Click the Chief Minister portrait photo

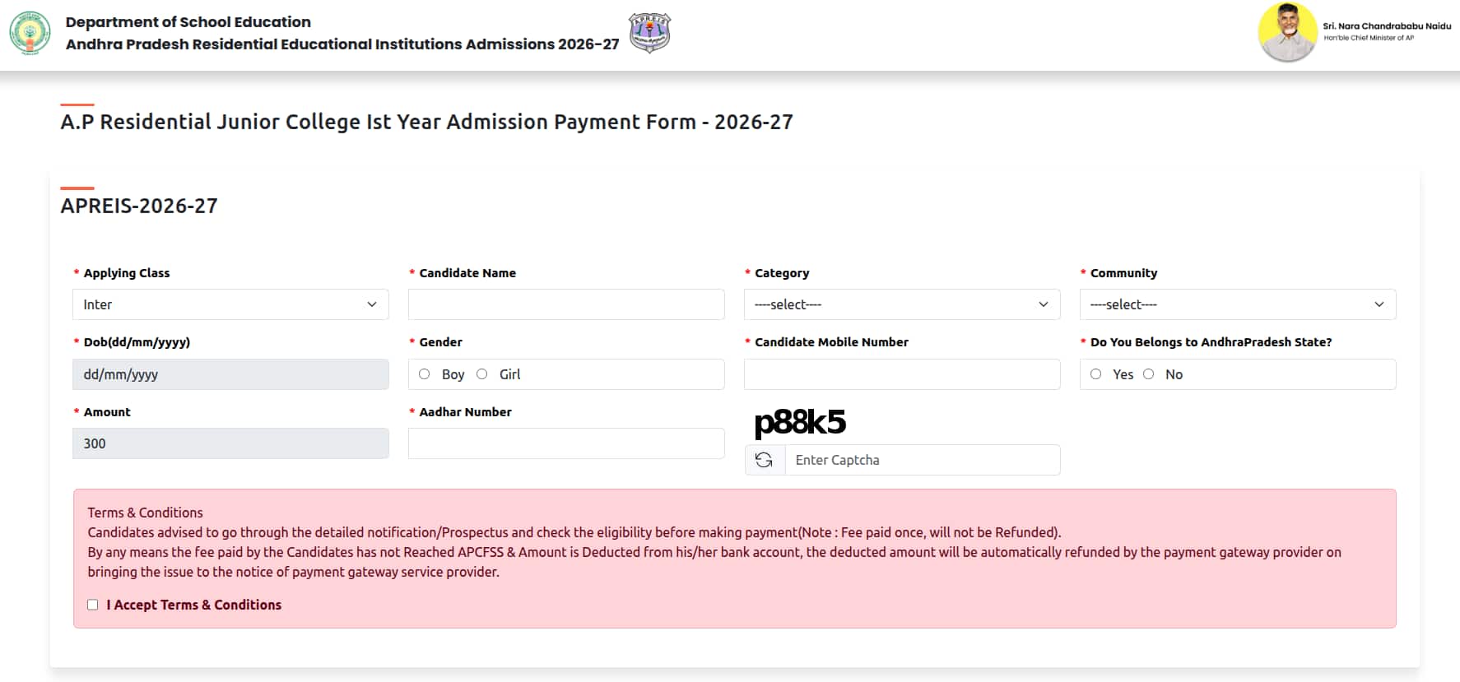(x=1287, y=33)
